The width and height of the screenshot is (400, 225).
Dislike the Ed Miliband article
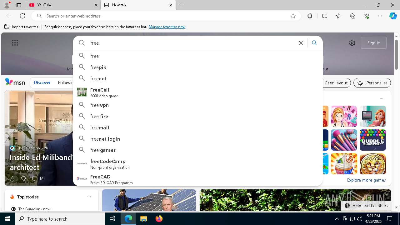[x=23, y=179]
